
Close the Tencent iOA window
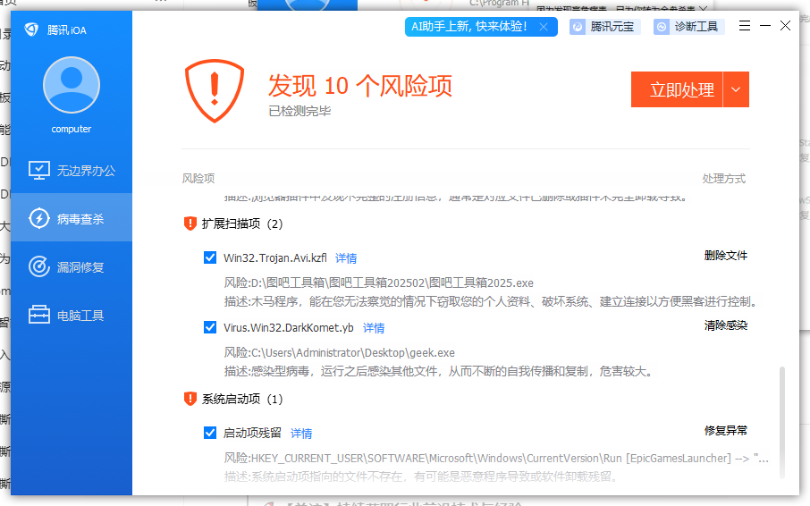pyautogui.click(x=785, y=26)
